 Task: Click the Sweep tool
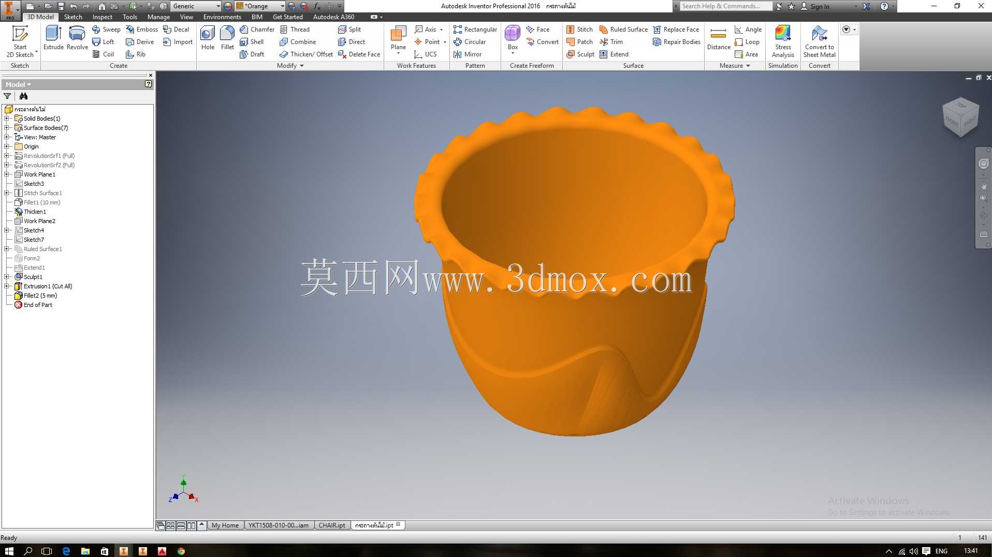pyautogui.click(x=106, y=30)
